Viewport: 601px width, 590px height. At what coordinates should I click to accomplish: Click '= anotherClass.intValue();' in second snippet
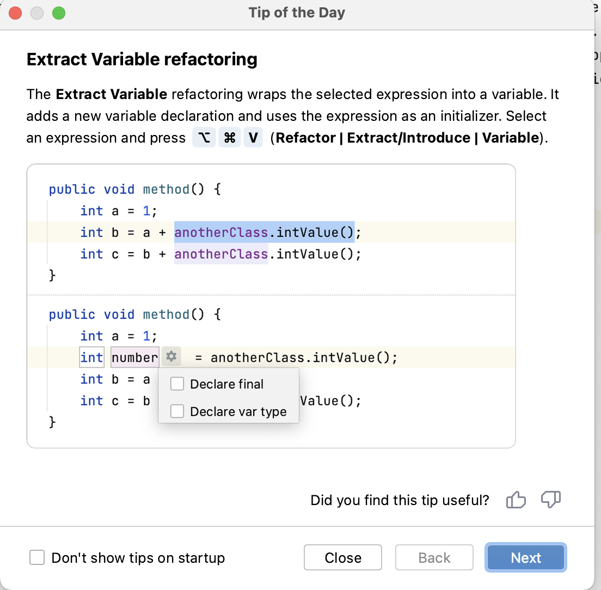pos(296,358)
